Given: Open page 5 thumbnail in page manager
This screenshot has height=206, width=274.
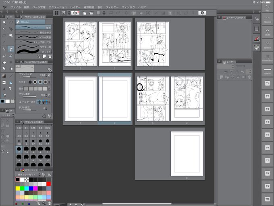Looking at the screenshot, I should 153,99.
